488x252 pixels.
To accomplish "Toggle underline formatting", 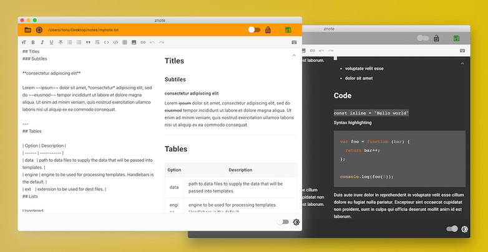I will (x=51, y=42).
